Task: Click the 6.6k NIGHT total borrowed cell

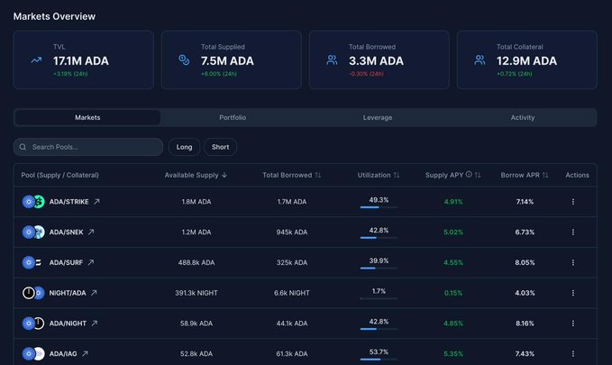Action: tap(292, 293)
